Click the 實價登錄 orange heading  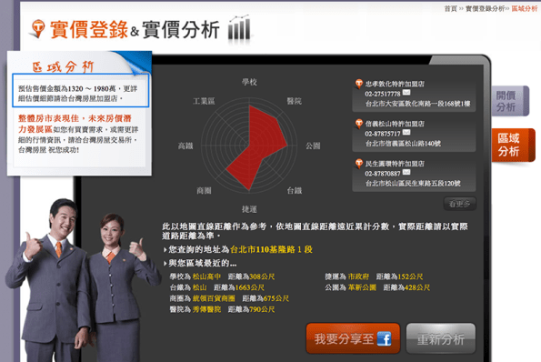[x=89, y=29]
